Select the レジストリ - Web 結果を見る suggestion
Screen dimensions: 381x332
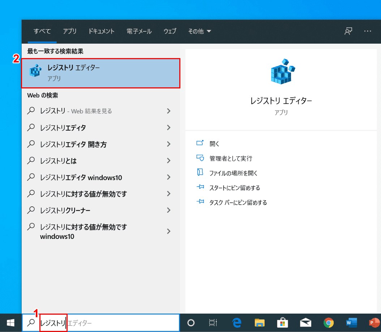tap(101, 111)
